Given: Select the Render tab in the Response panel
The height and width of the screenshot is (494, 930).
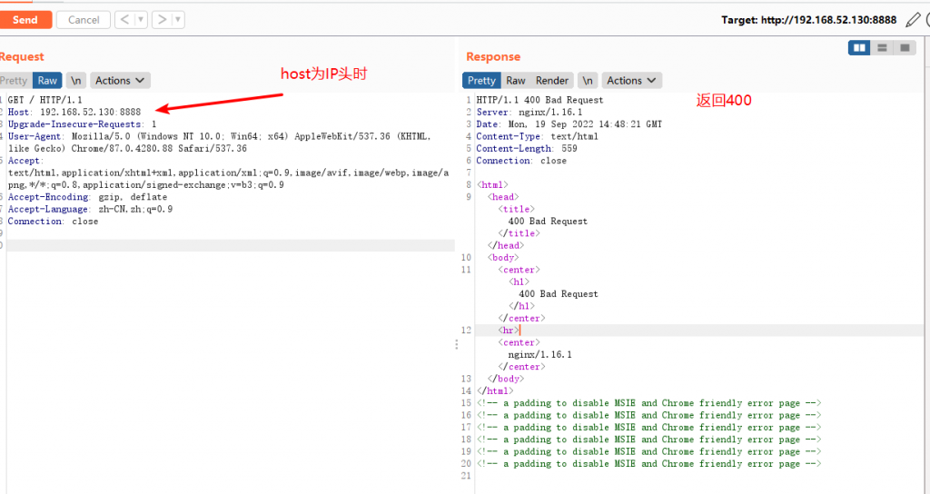Looking at the screenshot, I should [x=552, y=81].
